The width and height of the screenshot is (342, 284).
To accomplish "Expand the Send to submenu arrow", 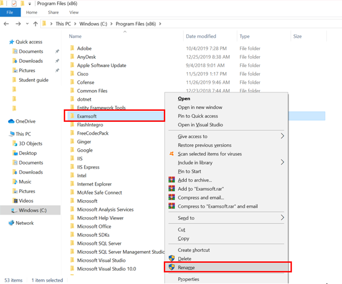I will pos(282,218).
